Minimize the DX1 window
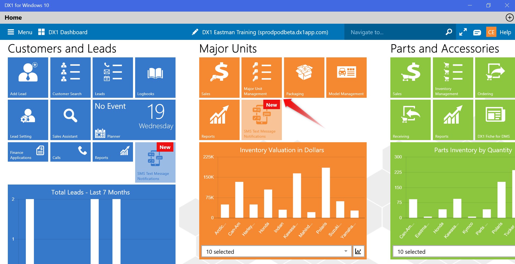515x264 pixels. (470, 5)
